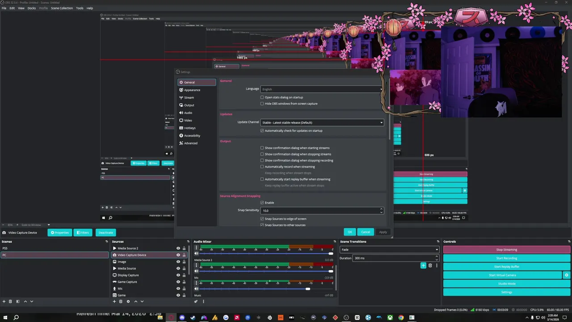572x322 pixels.
Task: Uncheck Automatically check for updates on startup
Action: coord(262,131)
